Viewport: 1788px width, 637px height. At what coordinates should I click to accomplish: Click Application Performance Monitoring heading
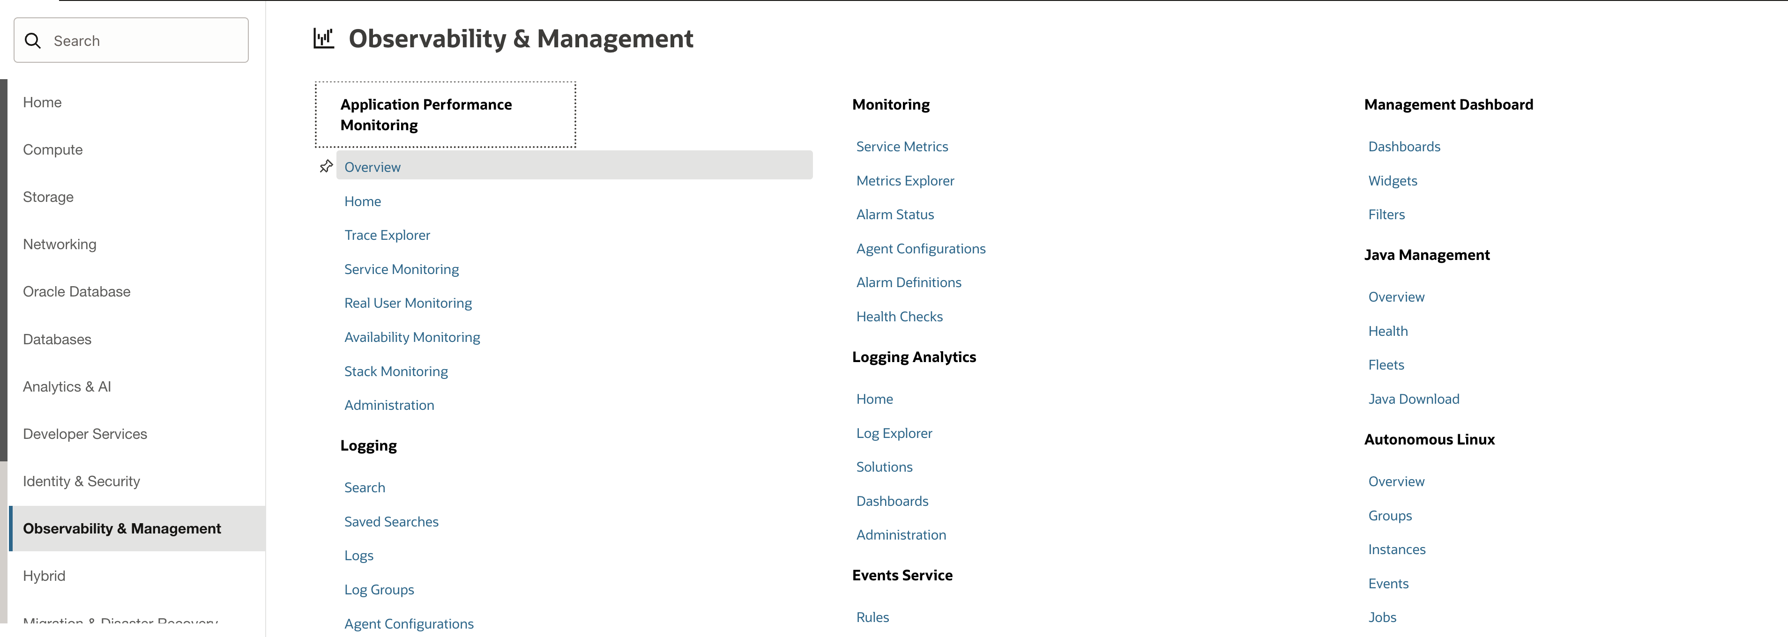click(x=425, y=114)
